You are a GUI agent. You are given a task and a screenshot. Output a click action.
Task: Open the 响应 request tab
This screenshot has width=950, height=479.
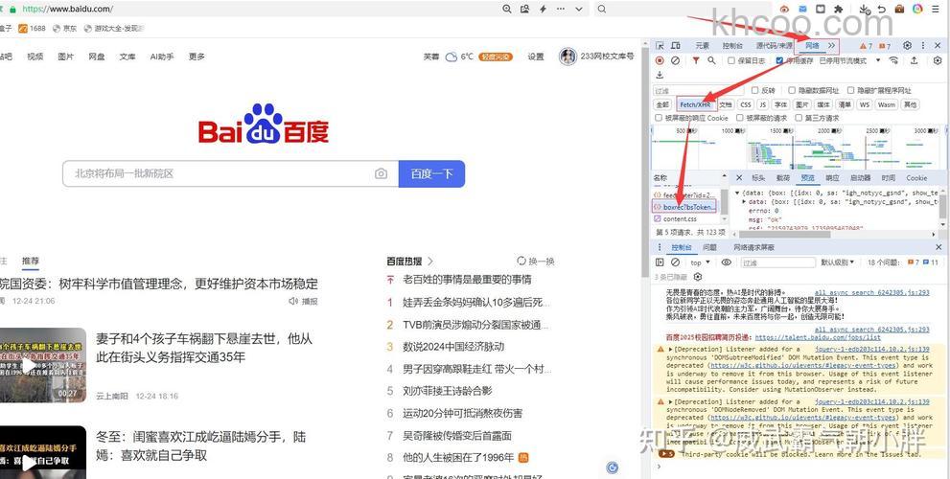(x=832, y=178)
